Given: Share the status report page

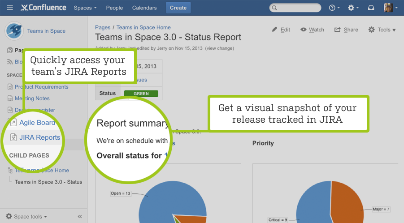Looking at the screenshot, I should click(346, 30).
